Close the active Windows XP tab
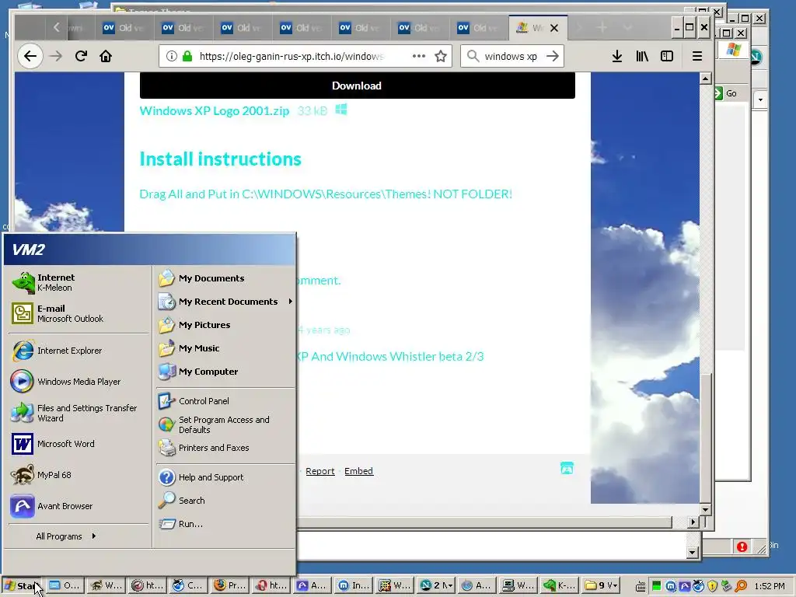This screenshot has width=796, height=597. pyautogui.click(x=554, y=28)
